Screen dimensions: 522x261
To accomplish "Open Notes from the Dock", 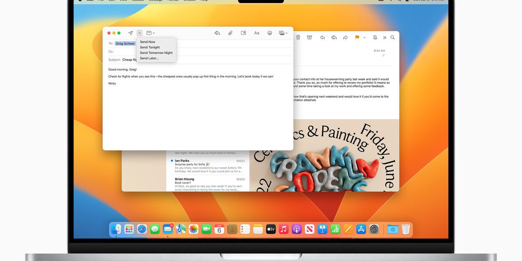I will tap(258, 229).
